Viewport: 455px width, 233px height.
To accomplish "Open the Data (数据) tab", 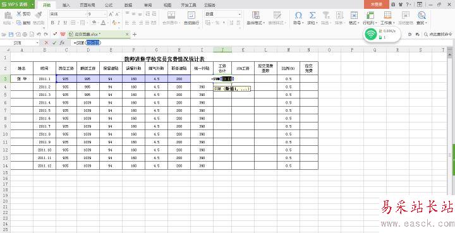I will tap(128, 5).
